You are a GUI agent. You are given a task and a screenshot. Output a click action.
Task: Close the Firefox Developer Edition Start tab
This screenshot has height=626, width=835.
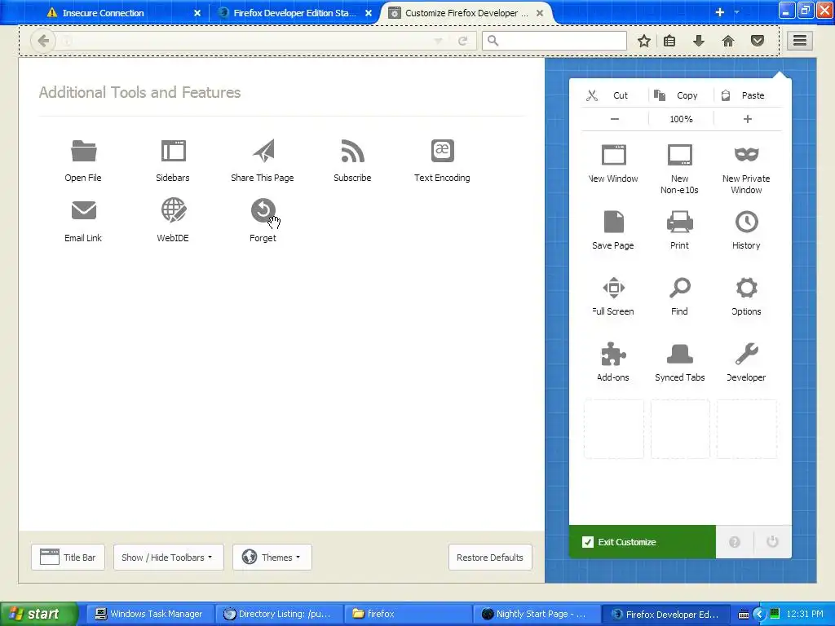369,13
